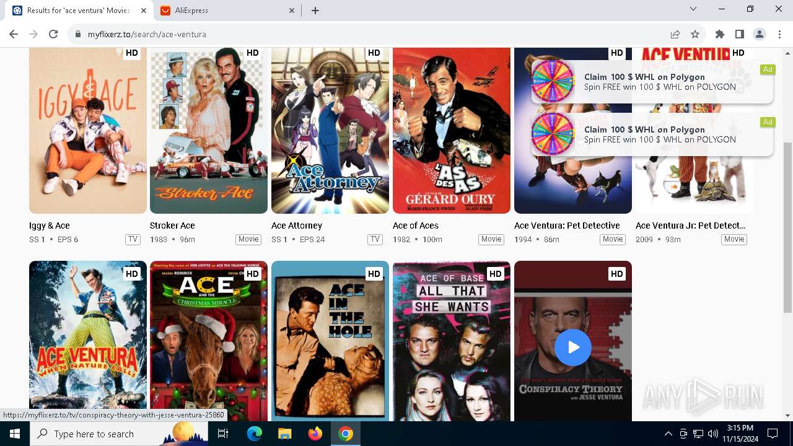Open the Iggy & Ace title link
This screenshot has width=793, height=446.
pos(50,225)
